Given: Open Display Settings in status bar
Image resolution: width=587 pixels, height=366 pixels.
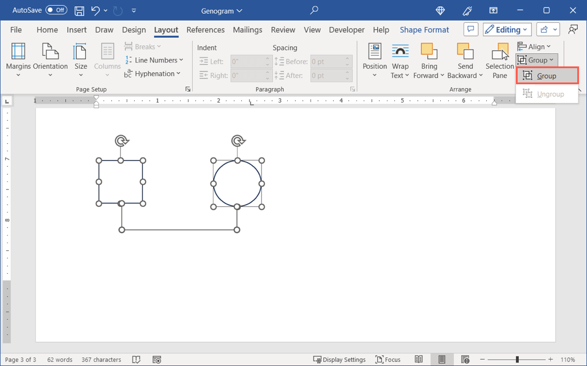Looking at the screenshot, I should pyautogui.click(x=339, y=360).
